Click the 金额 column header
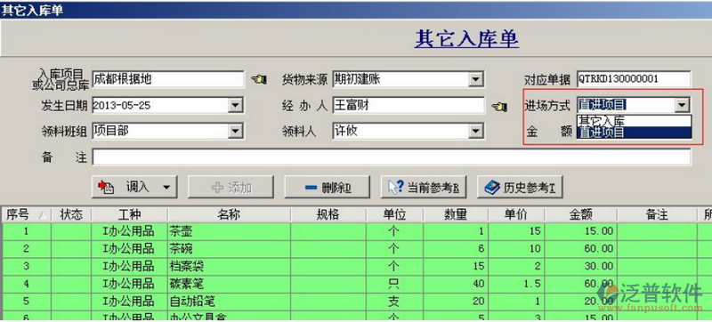The image size is (712, 322). pos(580,215)
